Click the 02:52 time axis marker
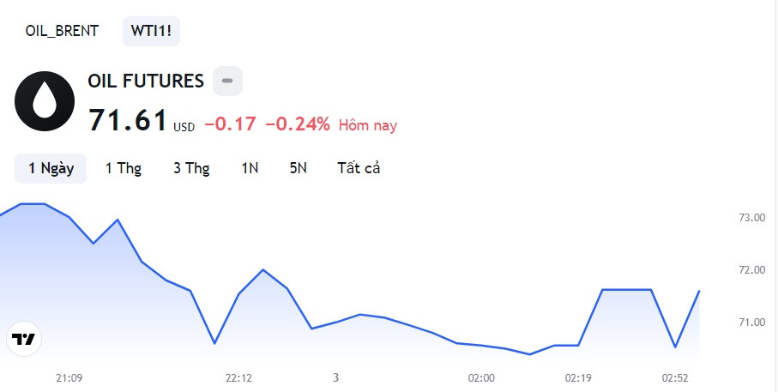This screenshot has width=778, height=392. 675,378
